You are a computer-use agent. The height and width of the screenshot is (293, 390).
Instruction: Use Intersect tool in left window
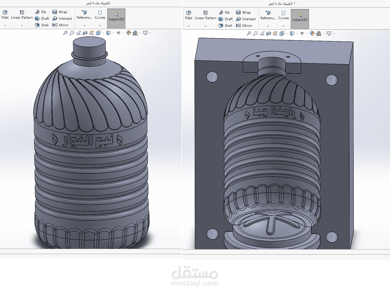tap(62, 18)
